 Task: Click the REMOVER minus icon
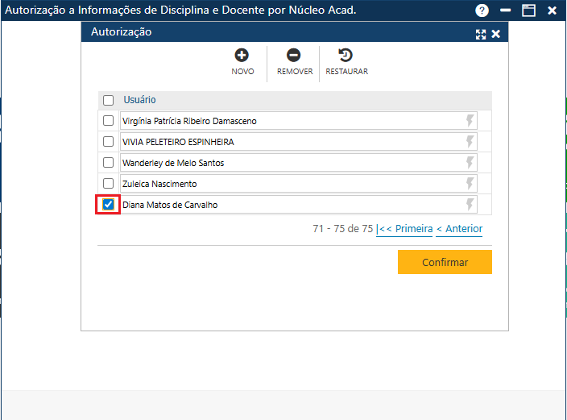pyautogui.click(x=294, y=56)
